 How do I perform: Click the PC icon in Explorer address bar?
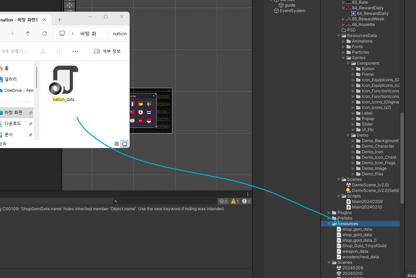click(62, 34)
